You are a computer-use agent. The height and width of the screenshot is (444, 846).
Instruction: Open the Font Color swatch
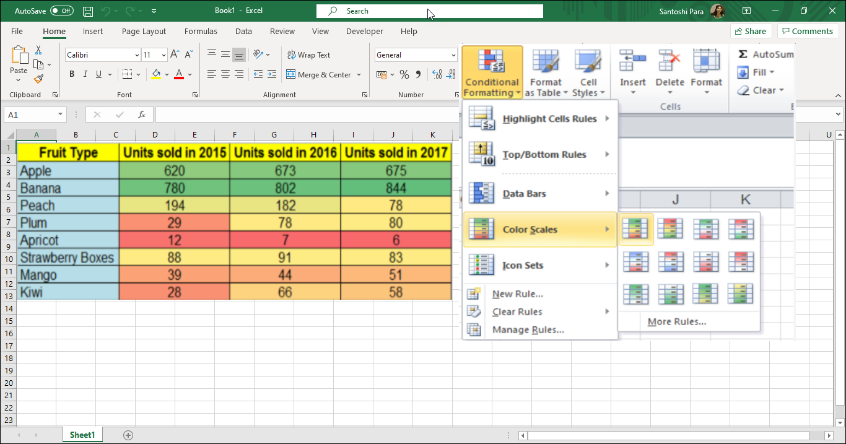point(178,74)
